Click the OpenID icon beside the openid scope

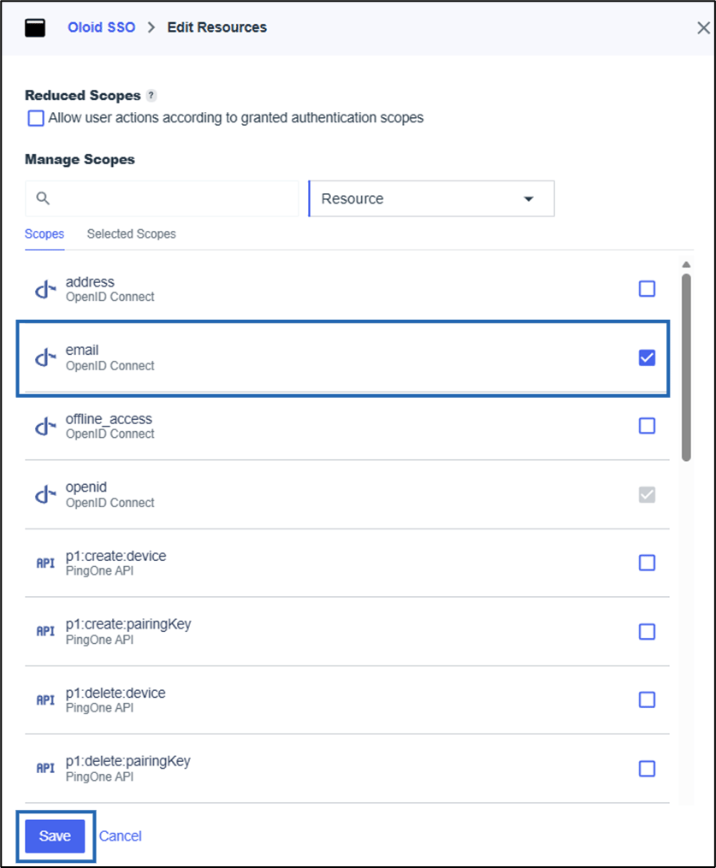click(45, 495)
